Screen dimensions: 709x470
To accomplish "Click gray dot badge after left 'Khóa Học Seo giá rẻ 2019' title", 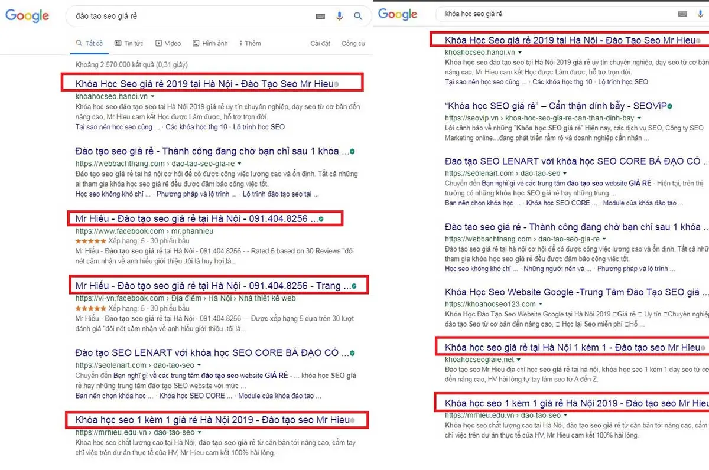I will [x=337, y=84].
